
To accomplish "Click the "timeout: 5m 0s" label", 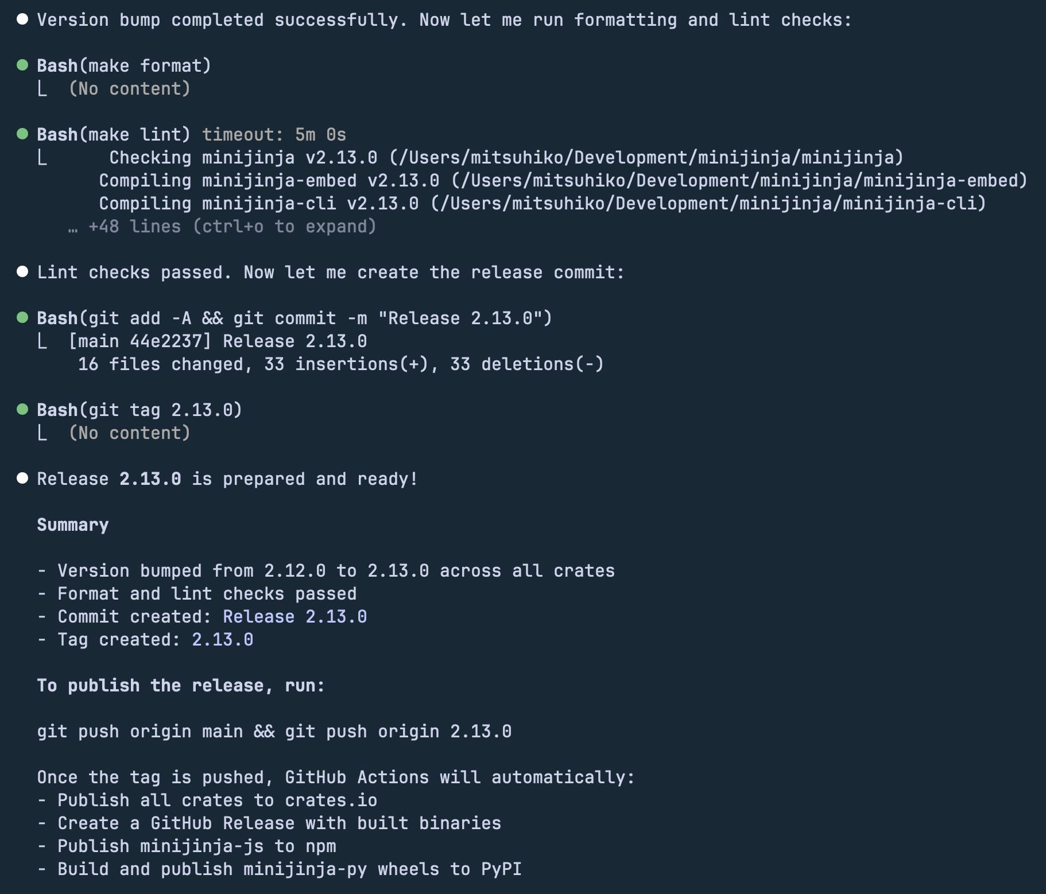I will click(274, 135).
